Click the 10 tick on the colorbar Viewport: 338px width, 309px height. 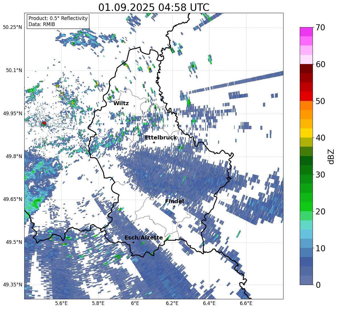[320, 248]
